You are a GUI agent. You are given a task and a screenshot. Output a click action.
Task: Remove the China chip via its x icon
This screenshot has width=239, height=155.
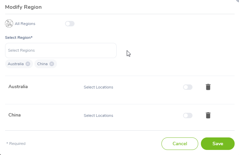click(52, 64)
